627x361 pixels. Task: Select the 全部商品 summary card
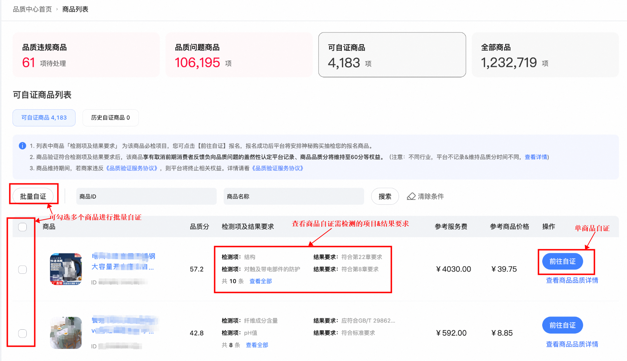545,55
